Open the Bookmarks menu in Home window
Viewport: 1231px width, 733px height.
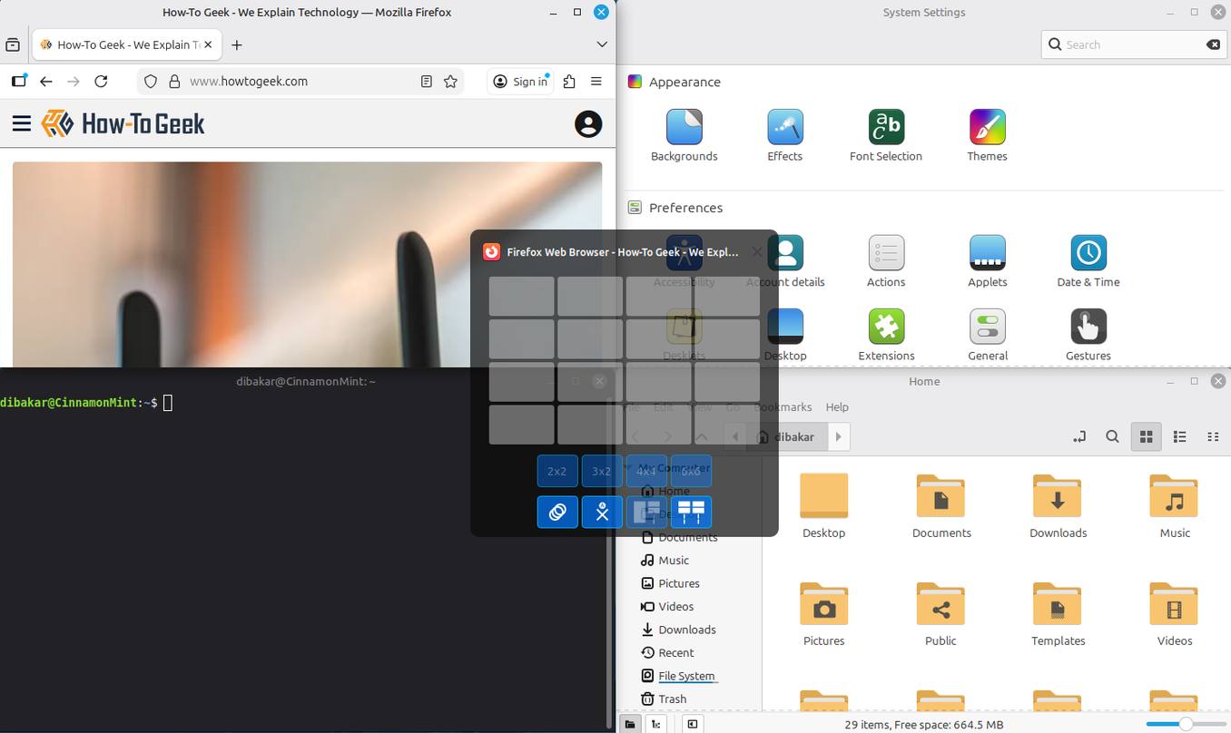point(783,407)
